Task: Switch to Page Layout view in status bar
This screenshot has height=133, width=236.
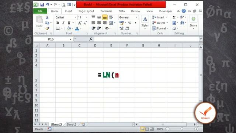Action: pyautogui.click(x=147, y=129)
